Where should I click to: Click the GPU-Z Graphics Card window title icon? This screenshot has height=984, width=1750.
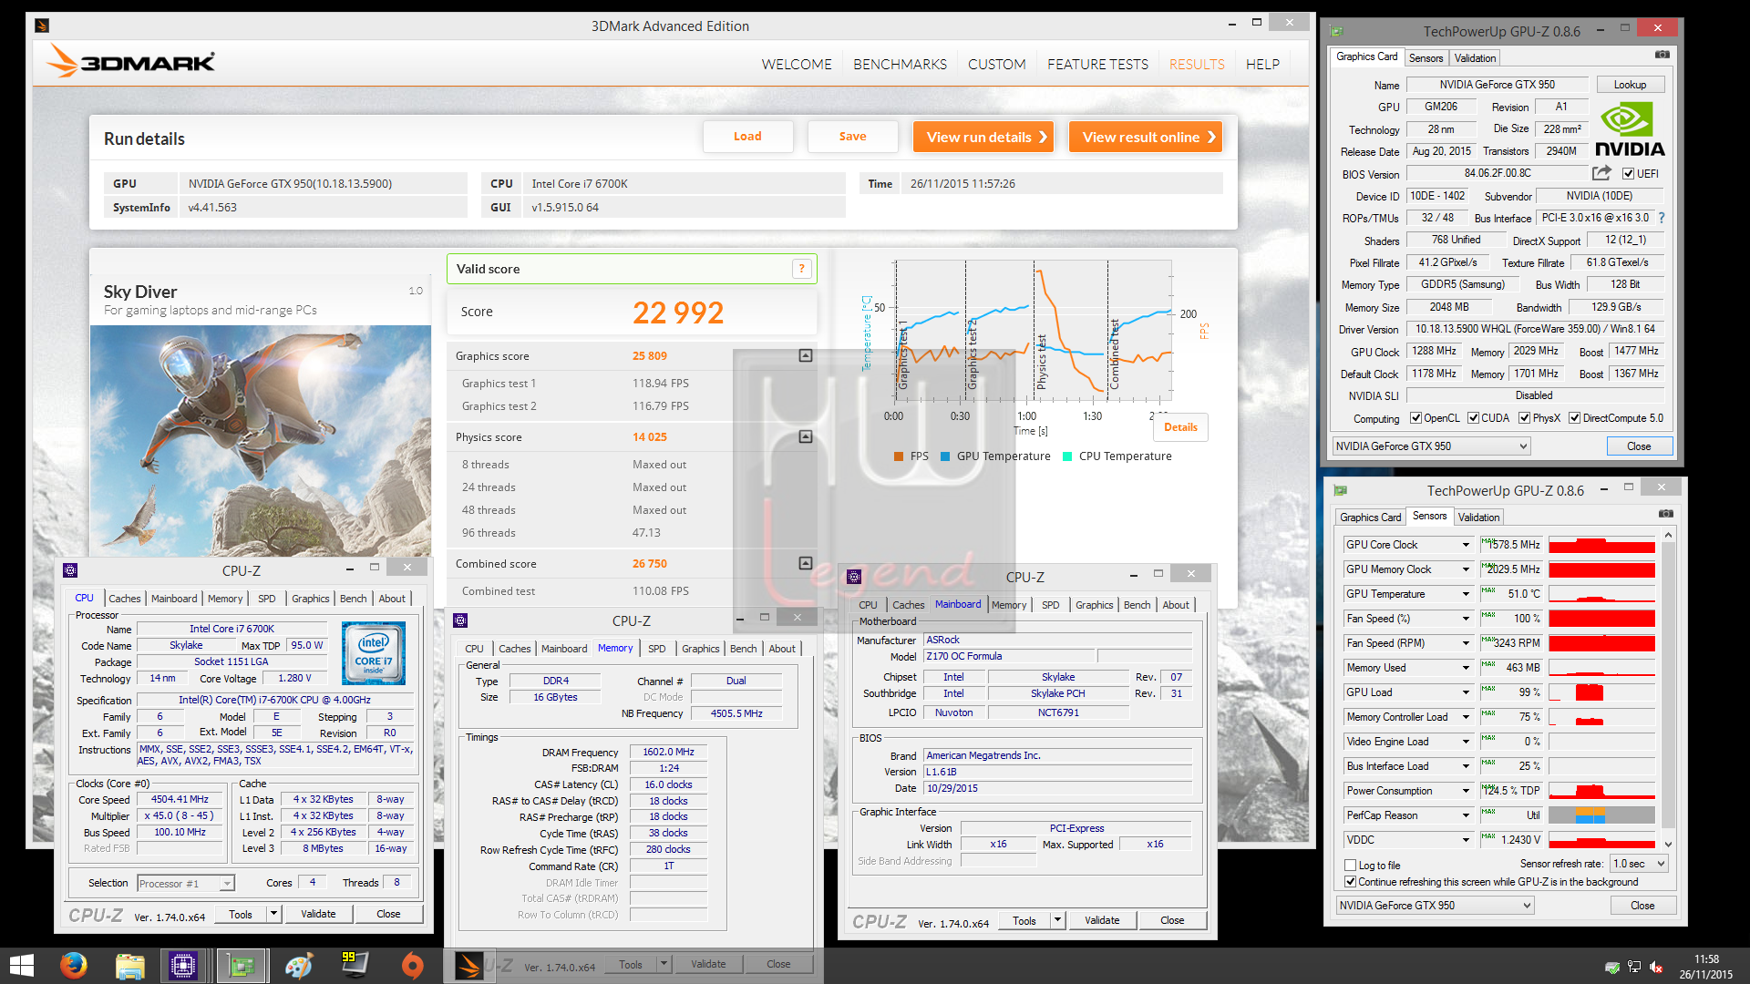pyautogui.click(x=1337, y=31)
